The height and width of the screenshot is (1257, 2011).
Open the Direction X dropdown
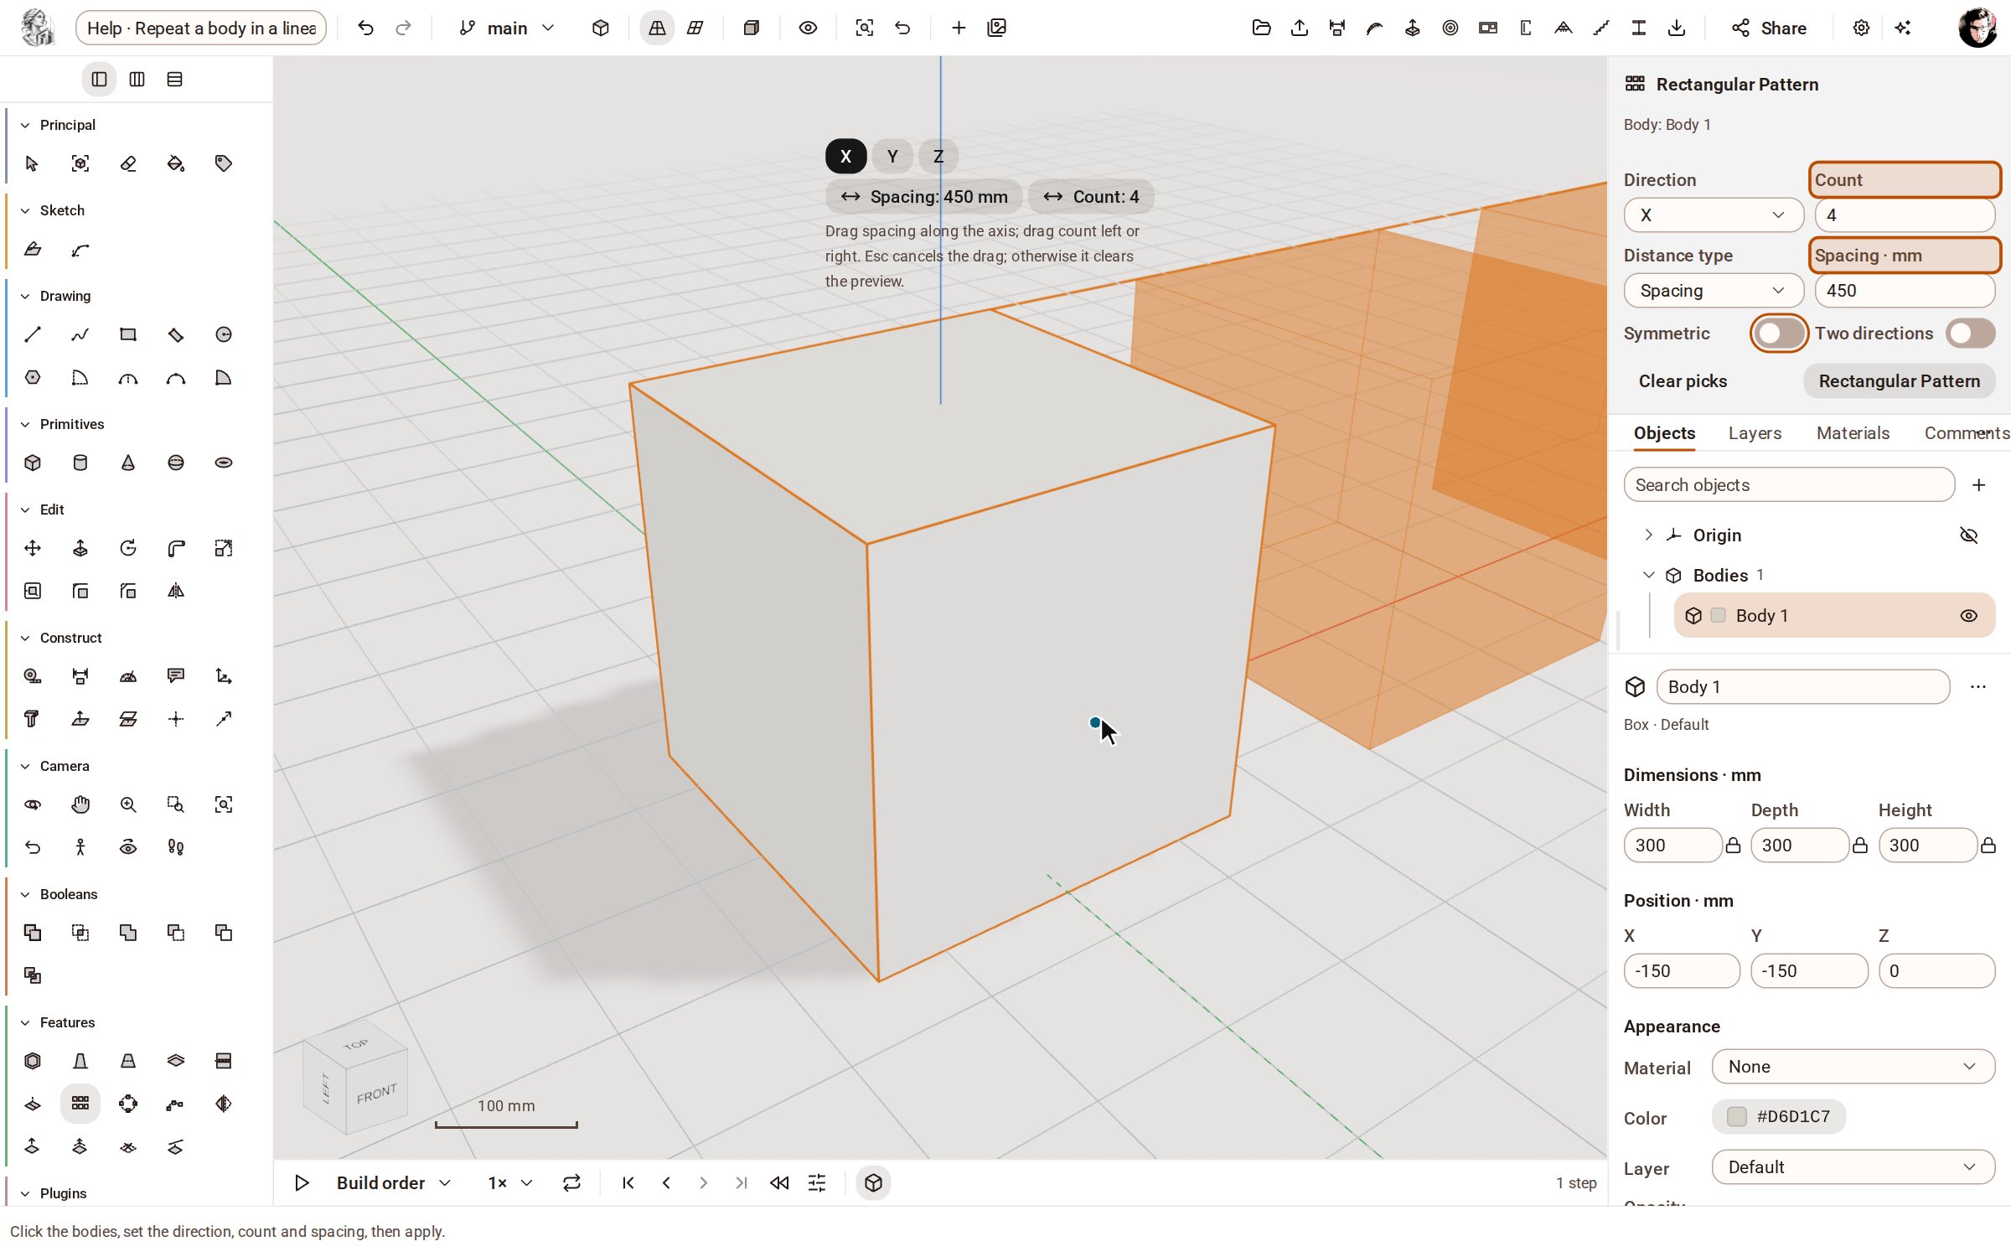tap(1713, 215)
